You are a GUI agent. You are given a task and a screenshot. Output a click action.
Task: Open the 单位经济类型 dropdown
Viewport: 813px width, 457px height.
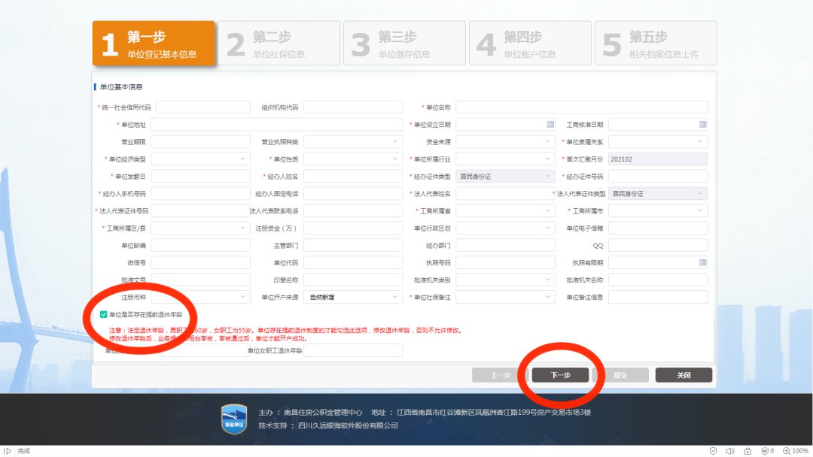tap(242, 159)
